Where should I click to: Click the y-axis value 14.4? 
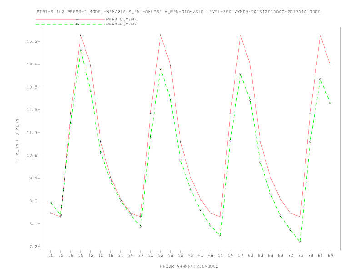32,64
